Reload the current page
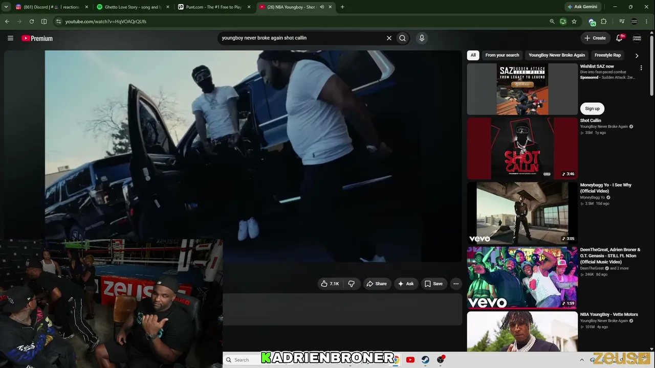 click(32, 21)
